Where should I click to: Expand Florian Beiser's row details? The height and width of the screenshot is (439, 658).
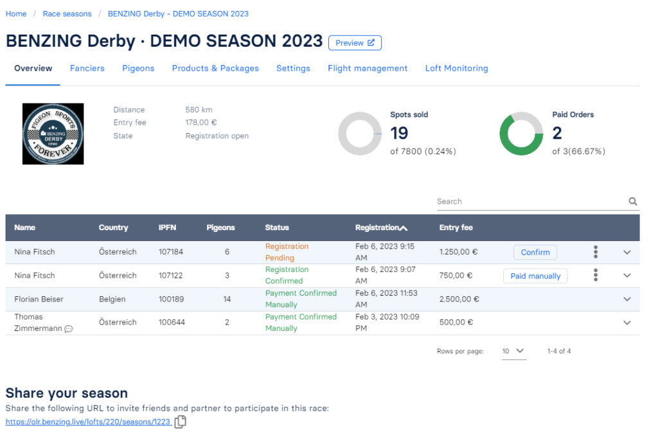point(627,299)
